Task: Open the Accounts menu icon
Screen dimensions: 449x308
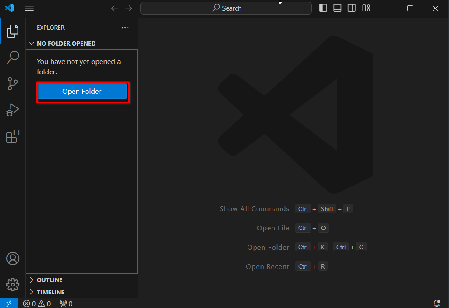Action: (x=13, y=258)
